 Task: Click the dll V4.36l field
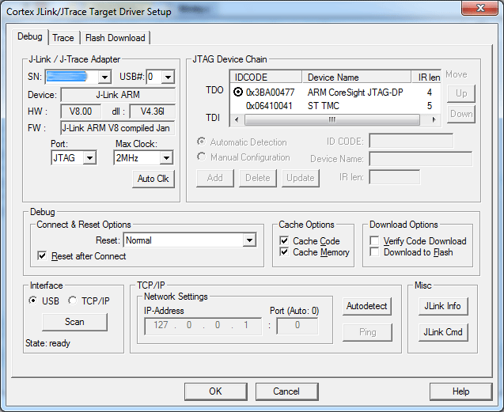coord(153,112)
